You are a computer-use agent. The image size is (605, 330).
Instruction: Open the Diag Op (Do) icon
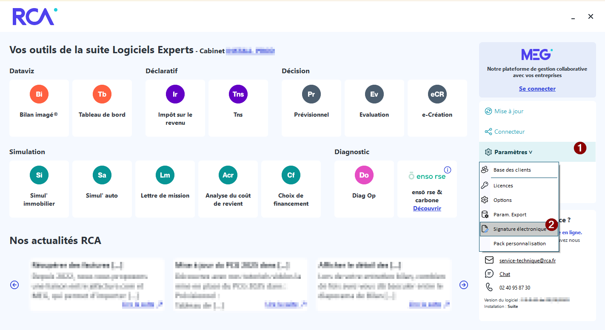(364, 175)
